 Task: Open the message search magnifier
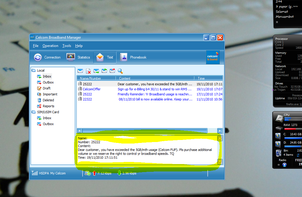coord(120,71)
